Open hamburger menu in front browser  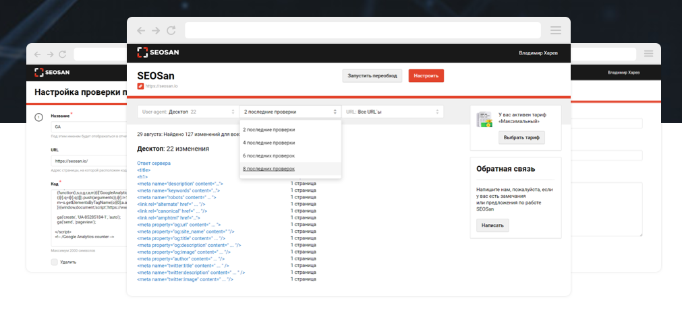click(555, 30)
